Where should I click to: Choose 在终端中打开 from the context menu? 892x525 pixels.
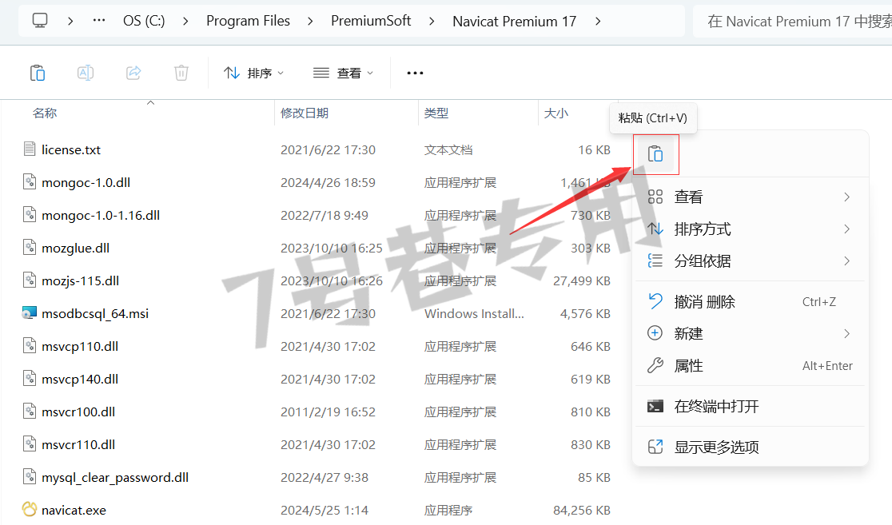[751, 406]
